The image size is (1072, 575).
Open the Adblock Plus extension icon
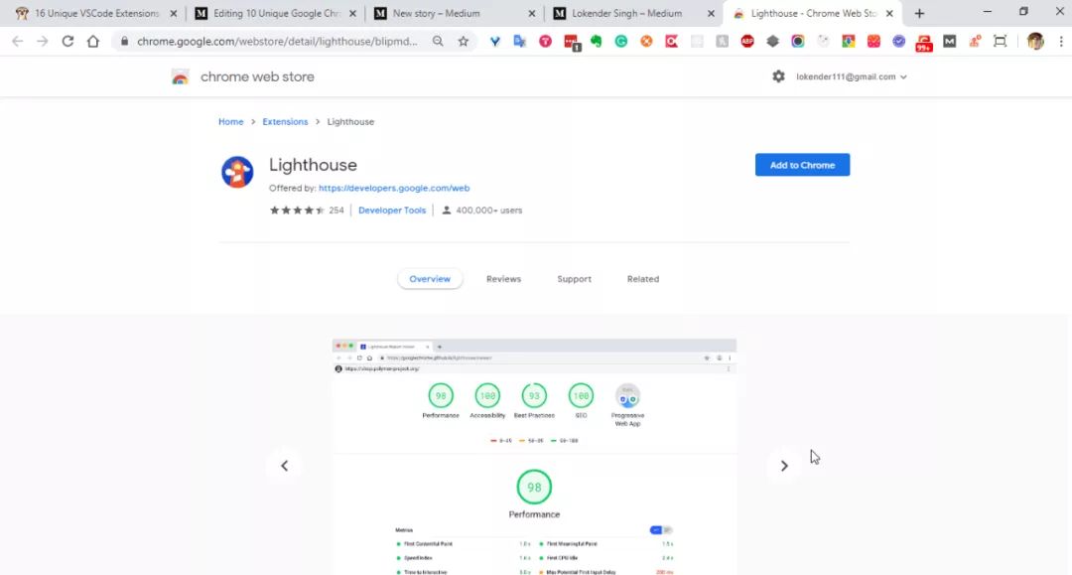coord(747,41)
